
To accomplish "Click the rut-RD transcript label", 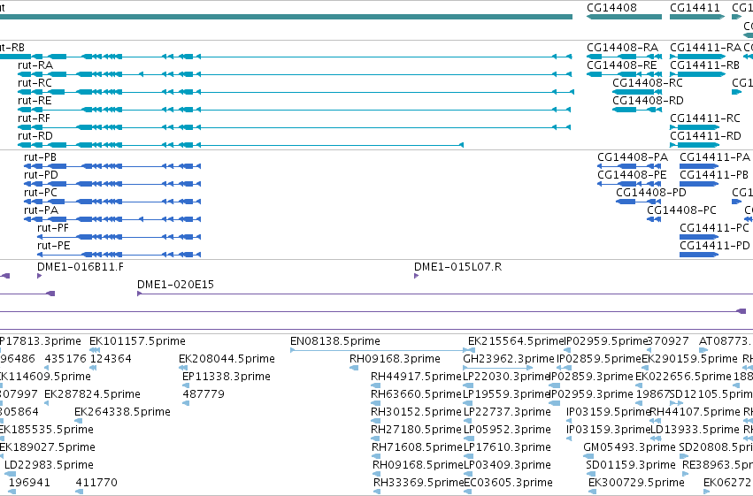I will click(x=35, y=136).
